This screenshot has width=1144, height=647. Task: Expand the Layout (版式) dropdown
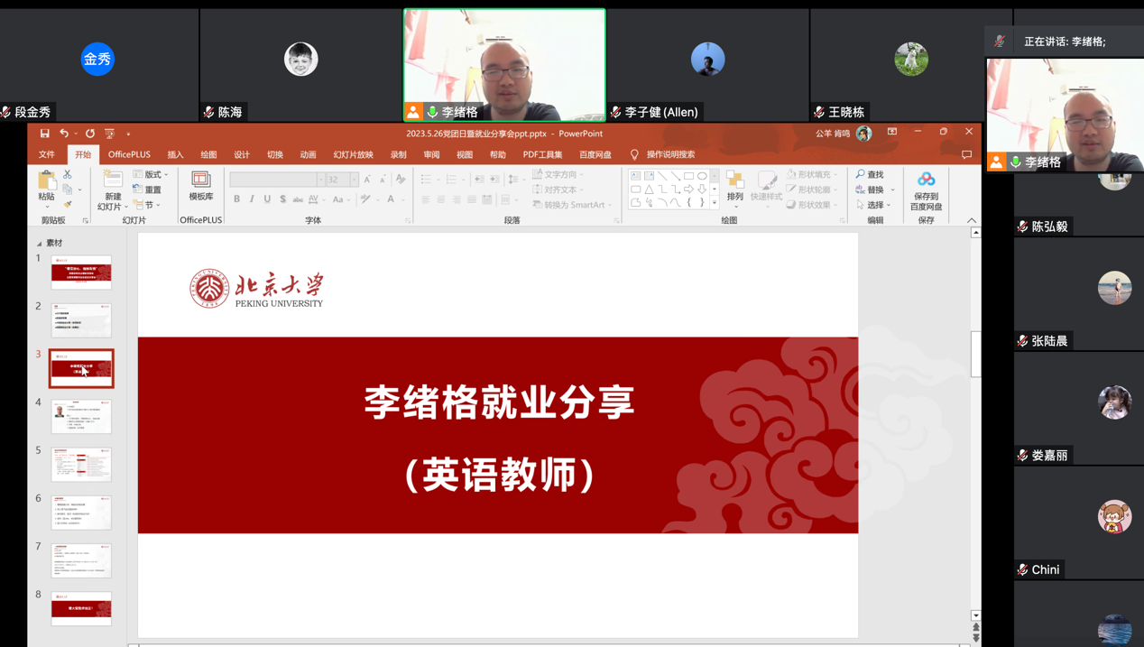tap(151, 174)
